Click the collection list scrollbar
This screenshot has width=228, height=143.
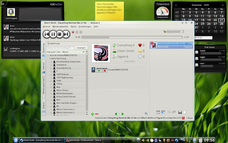coord(87,83)
